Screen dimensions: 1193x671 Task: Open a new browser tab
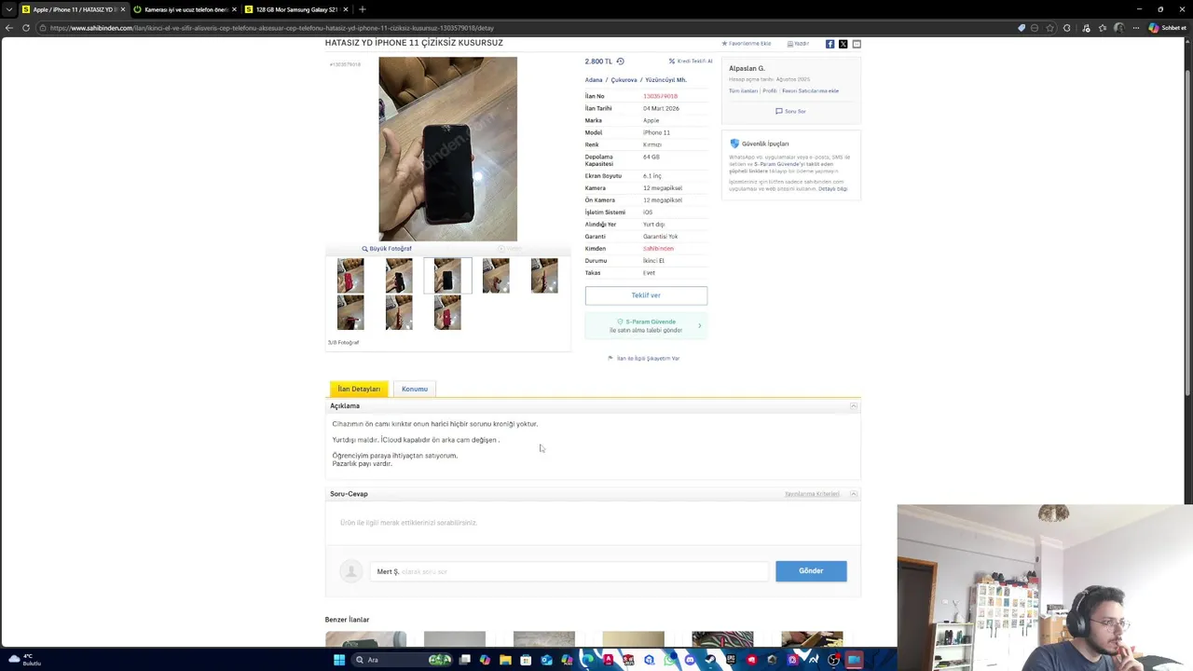coord(363,9)
